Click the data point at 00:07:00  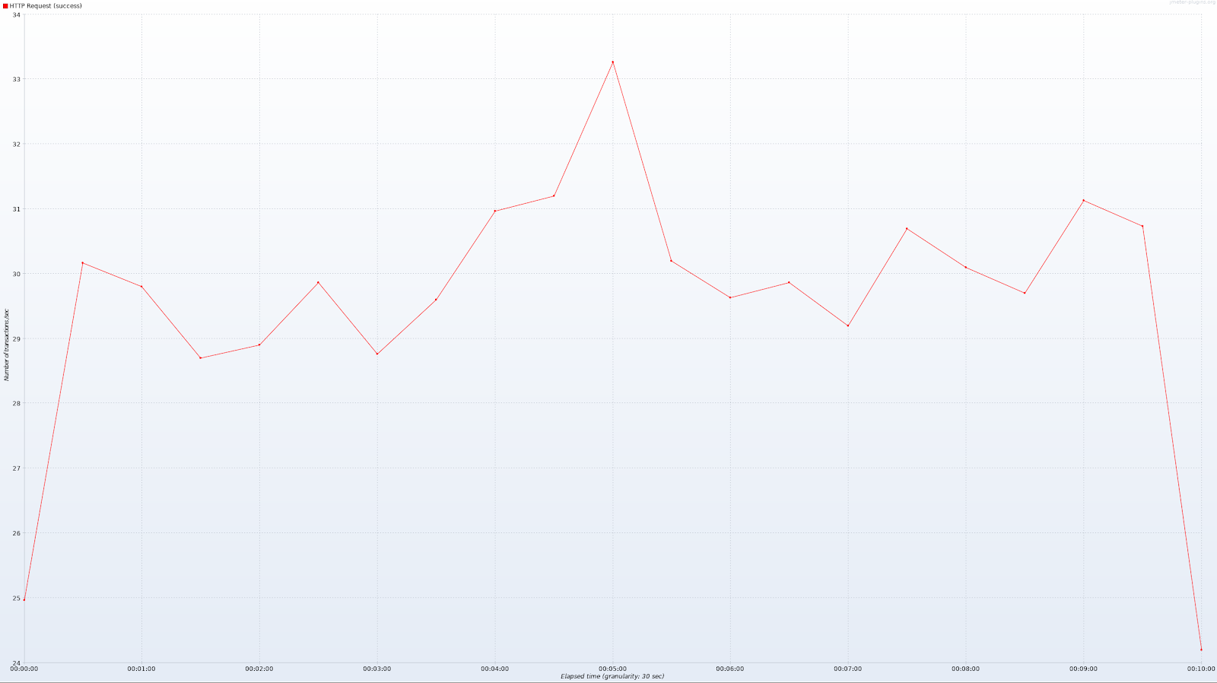click(x=848, y=326)
